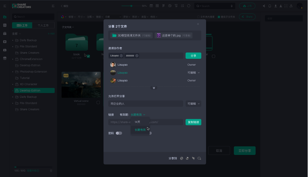Open the hamburger menu at top left

coord(5,6)
